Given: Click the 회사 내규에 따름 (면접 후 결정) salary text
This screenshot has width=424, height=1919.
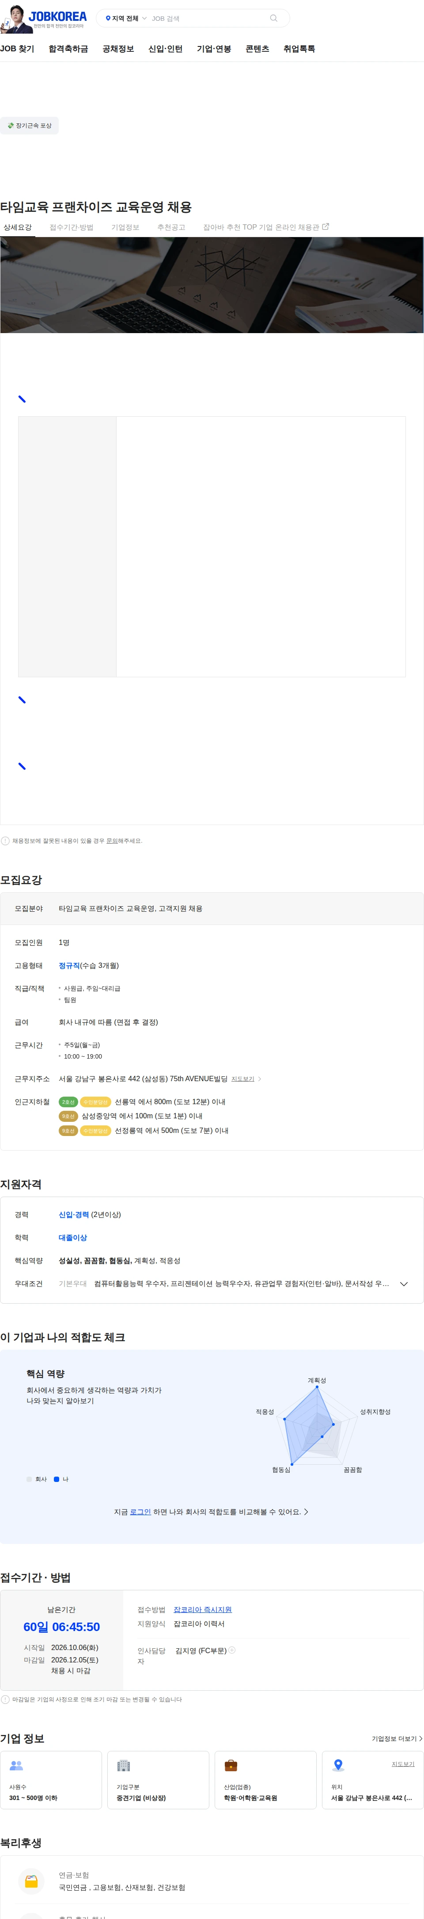Looking at the screenshot, I should tap(109, 1021).
